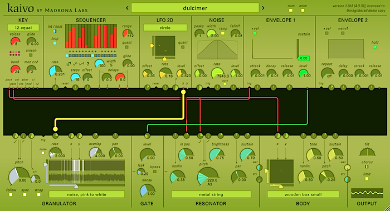Click the Envelope 1 sustain slider
Screen dimensions: 390x211
[x=298, y=49]
